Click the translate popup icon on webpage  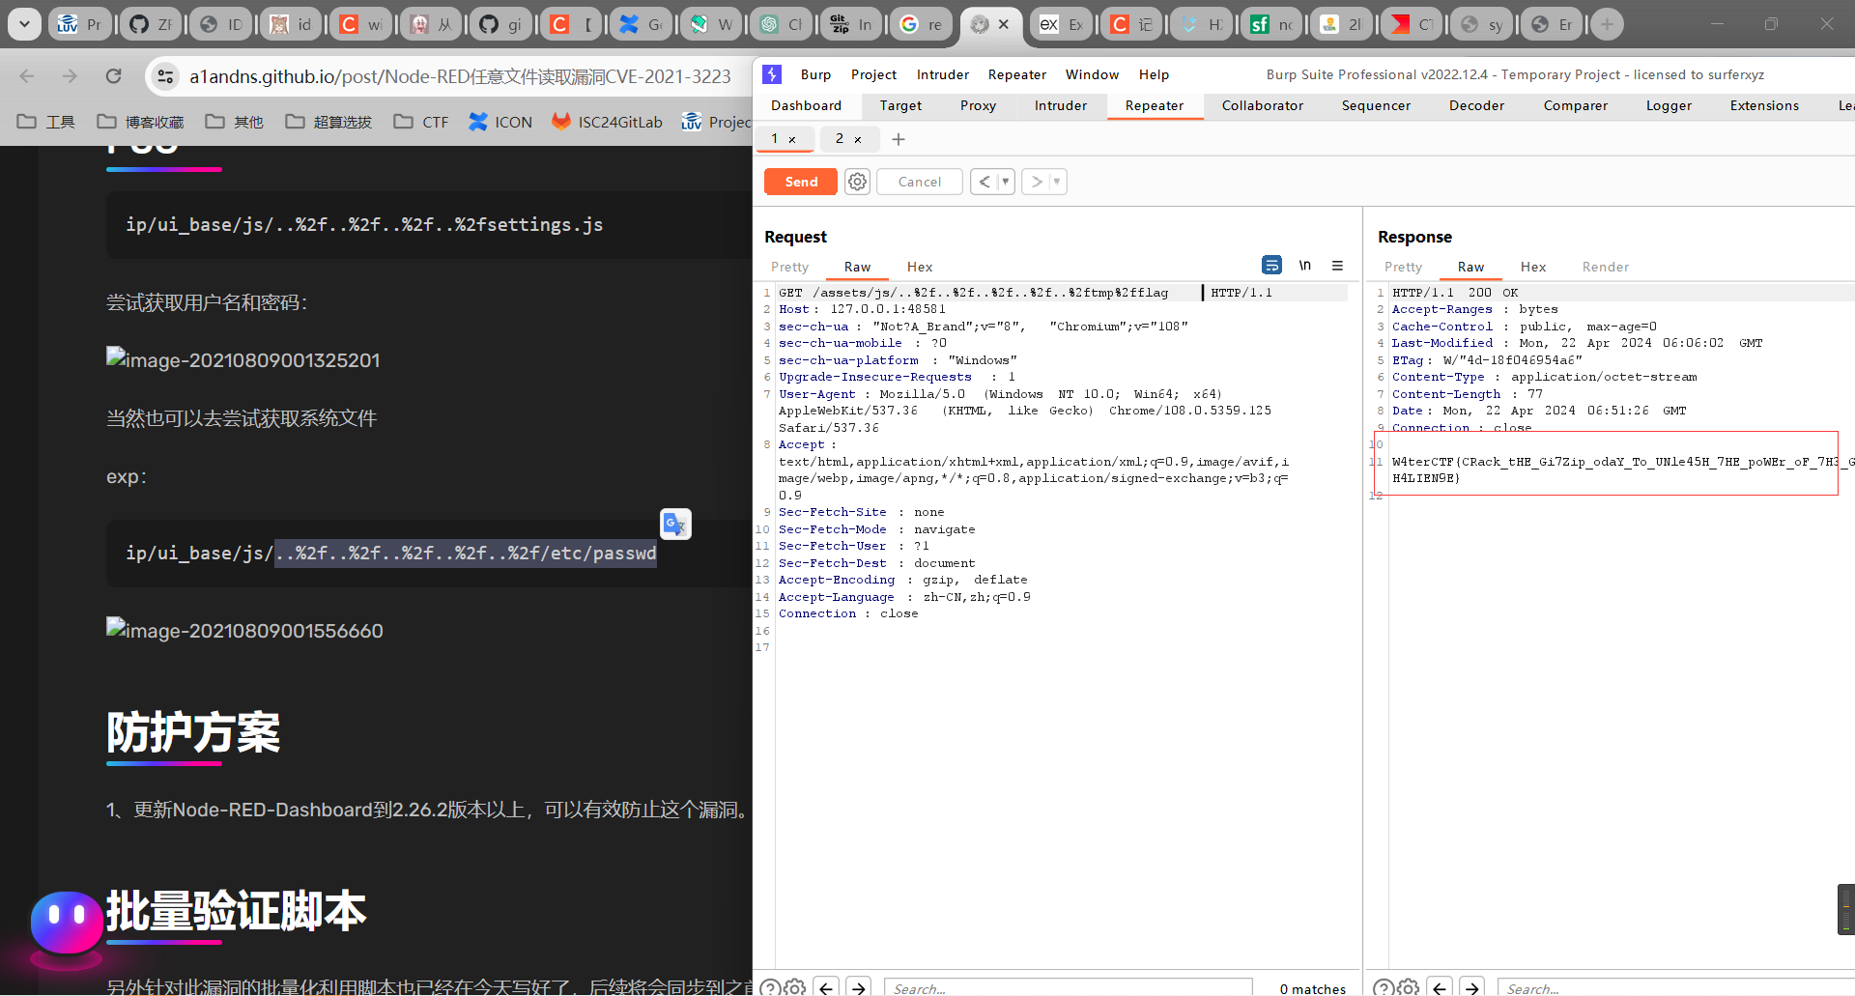point(675,524)
